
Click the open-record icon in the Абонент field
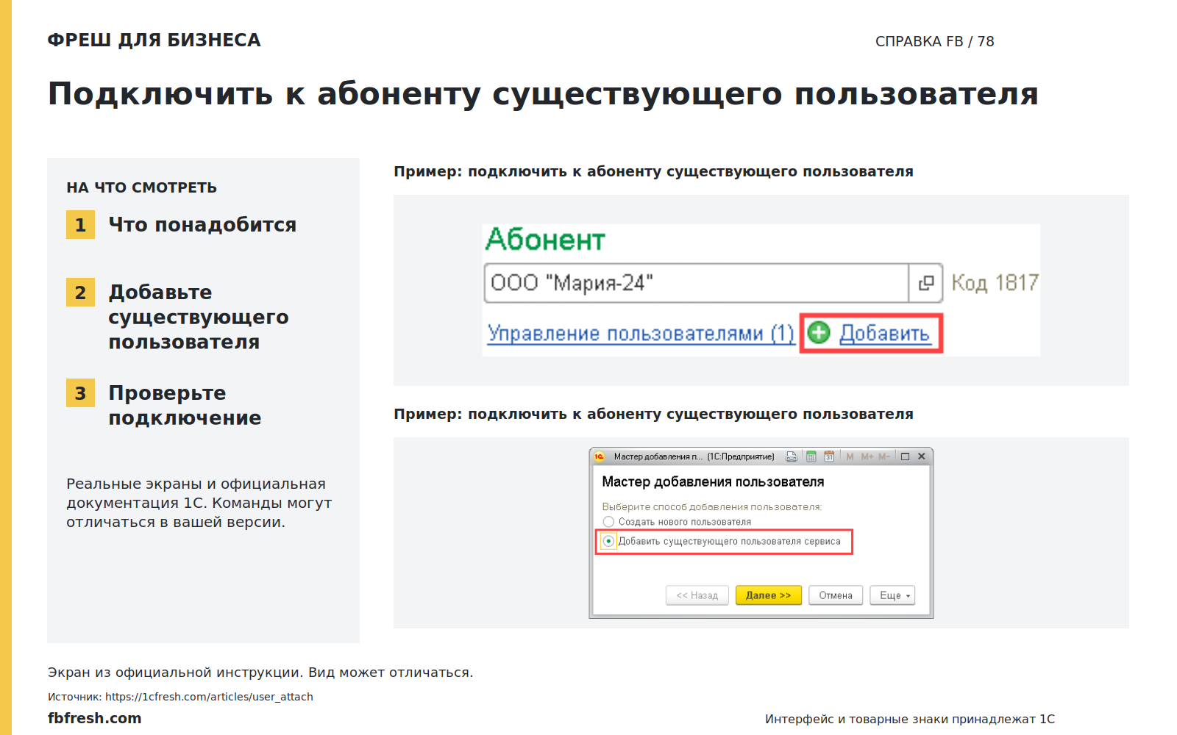(x=926, y=283)
